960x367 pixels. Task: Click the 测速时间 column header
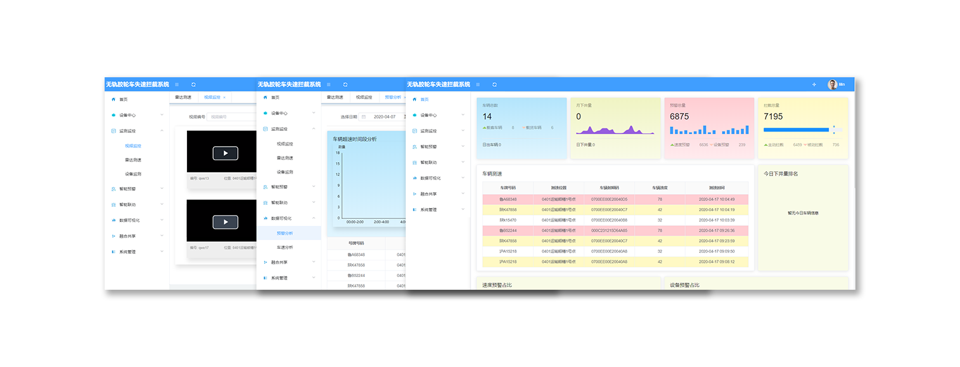[717, 188]
